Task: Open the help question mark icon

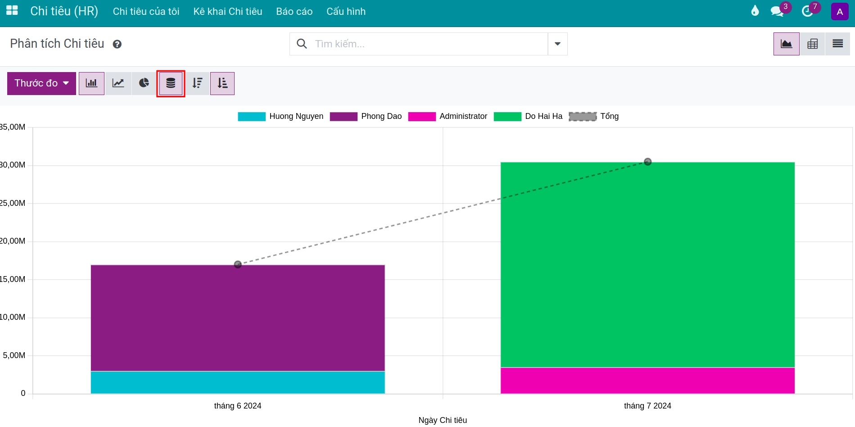Action: tap(117, 44)
